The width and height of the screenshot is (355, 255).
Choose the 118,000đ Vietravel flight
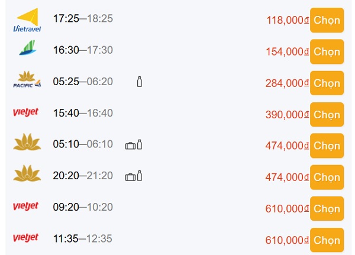(327, 20)
